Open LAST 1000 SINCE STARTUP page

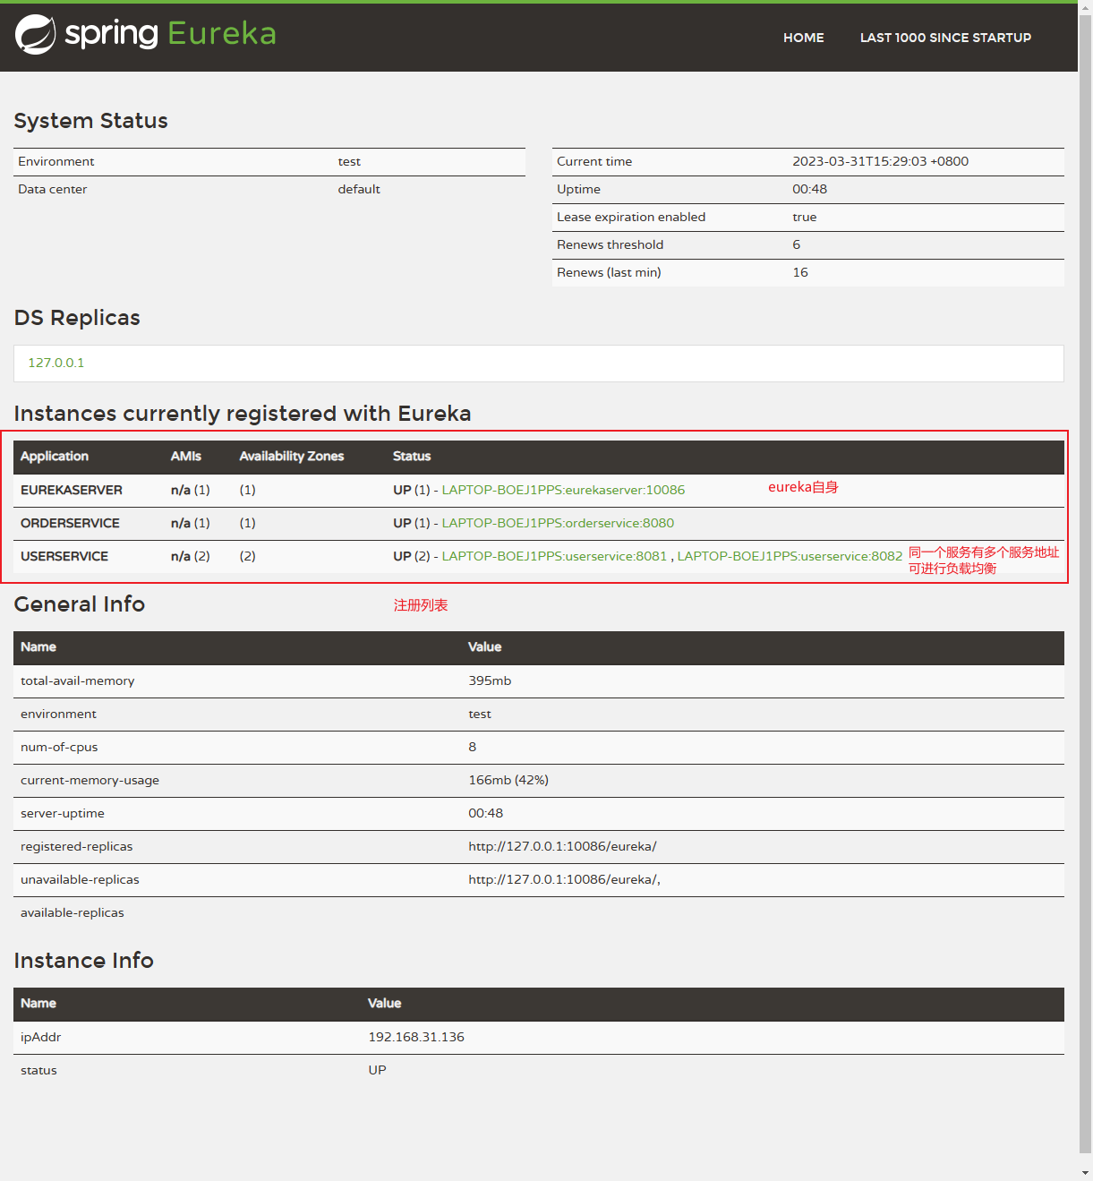point(945,38)
